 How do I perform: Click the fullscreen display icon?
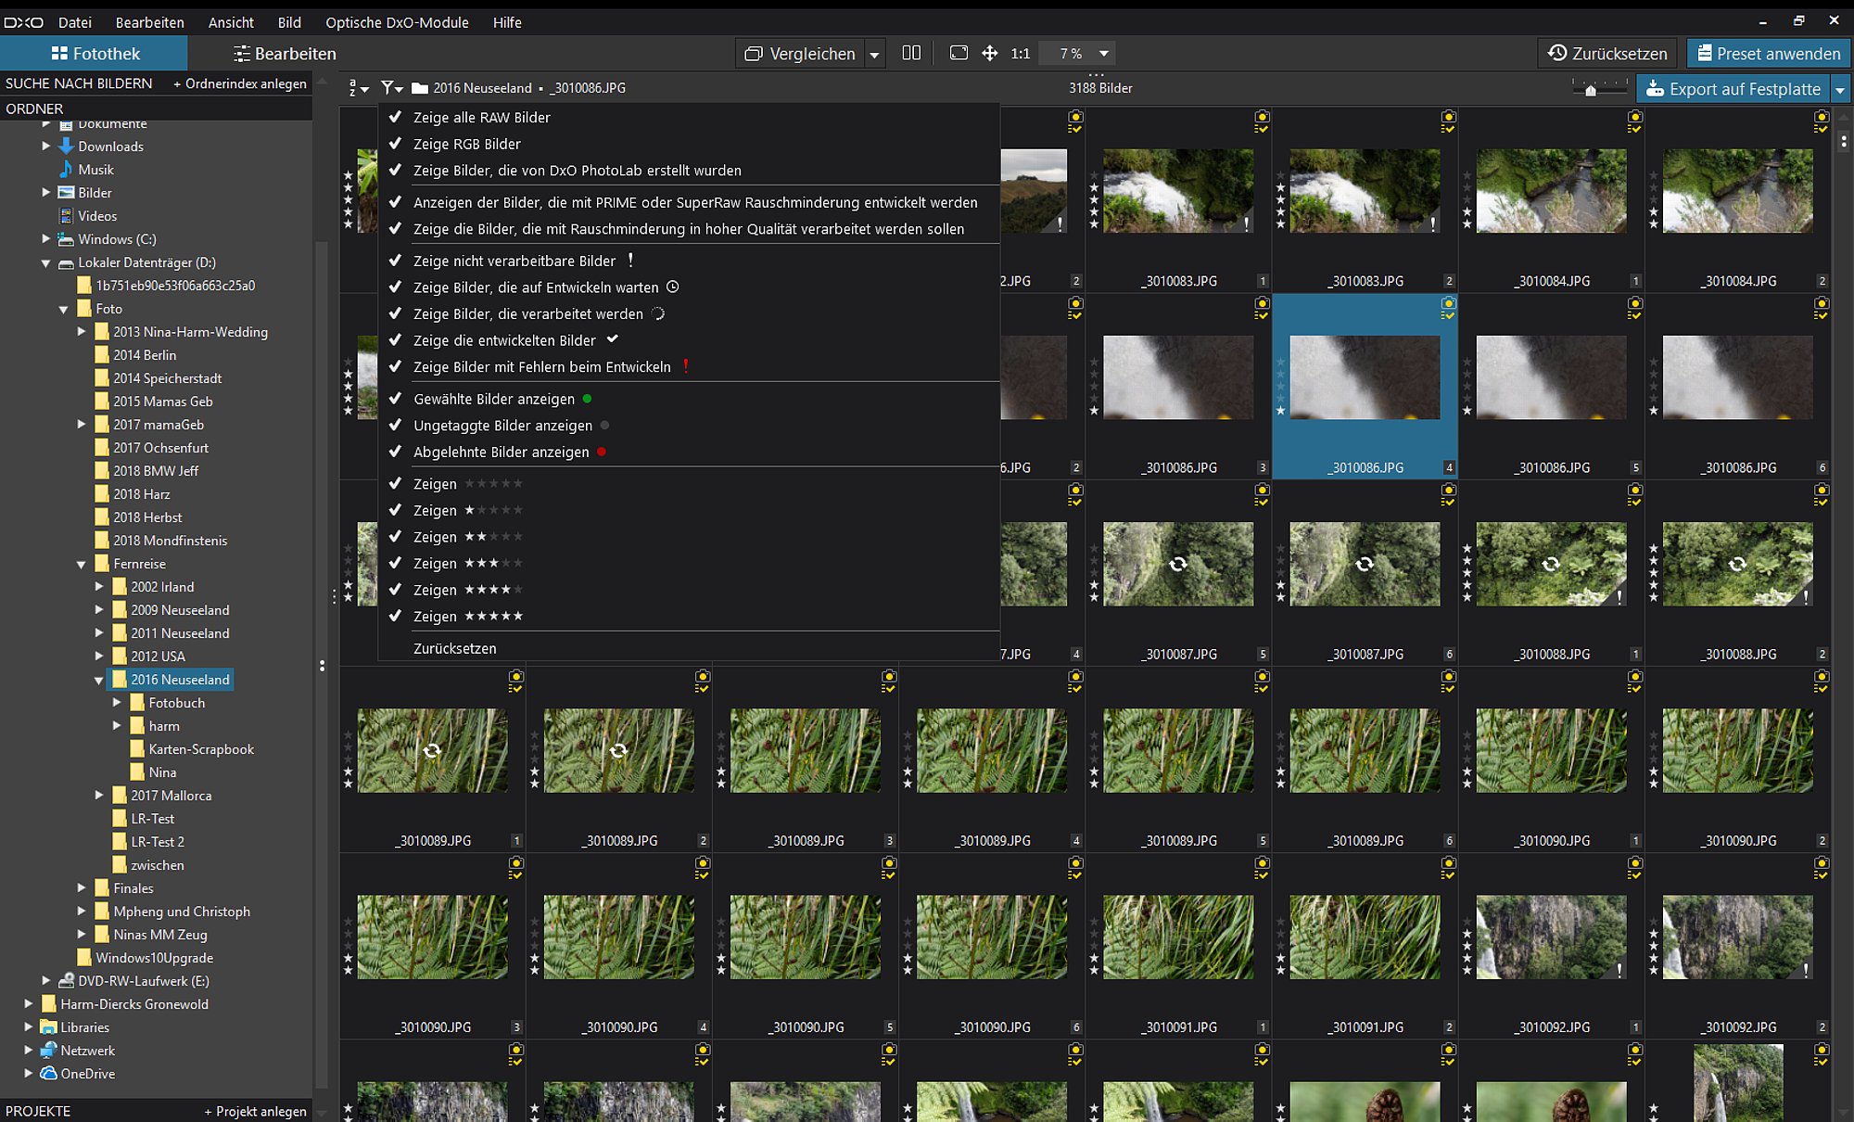click(959, 53)
